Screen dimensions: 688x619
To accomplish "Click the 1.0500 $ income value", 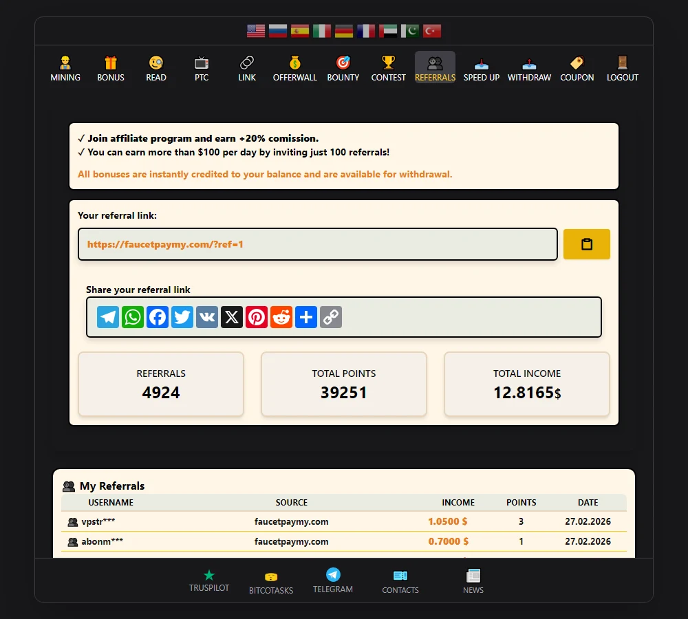I will click(448, 521).
